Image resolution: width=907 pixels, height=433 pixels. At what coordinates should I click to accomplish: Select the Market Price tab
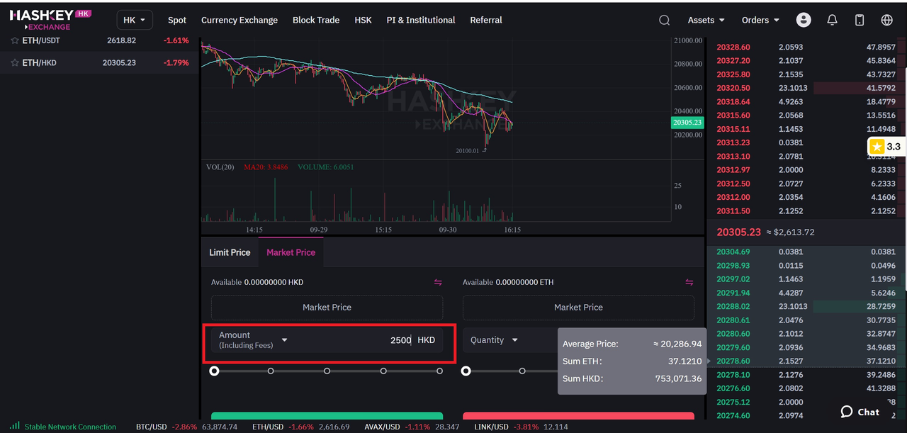point(291,252)
